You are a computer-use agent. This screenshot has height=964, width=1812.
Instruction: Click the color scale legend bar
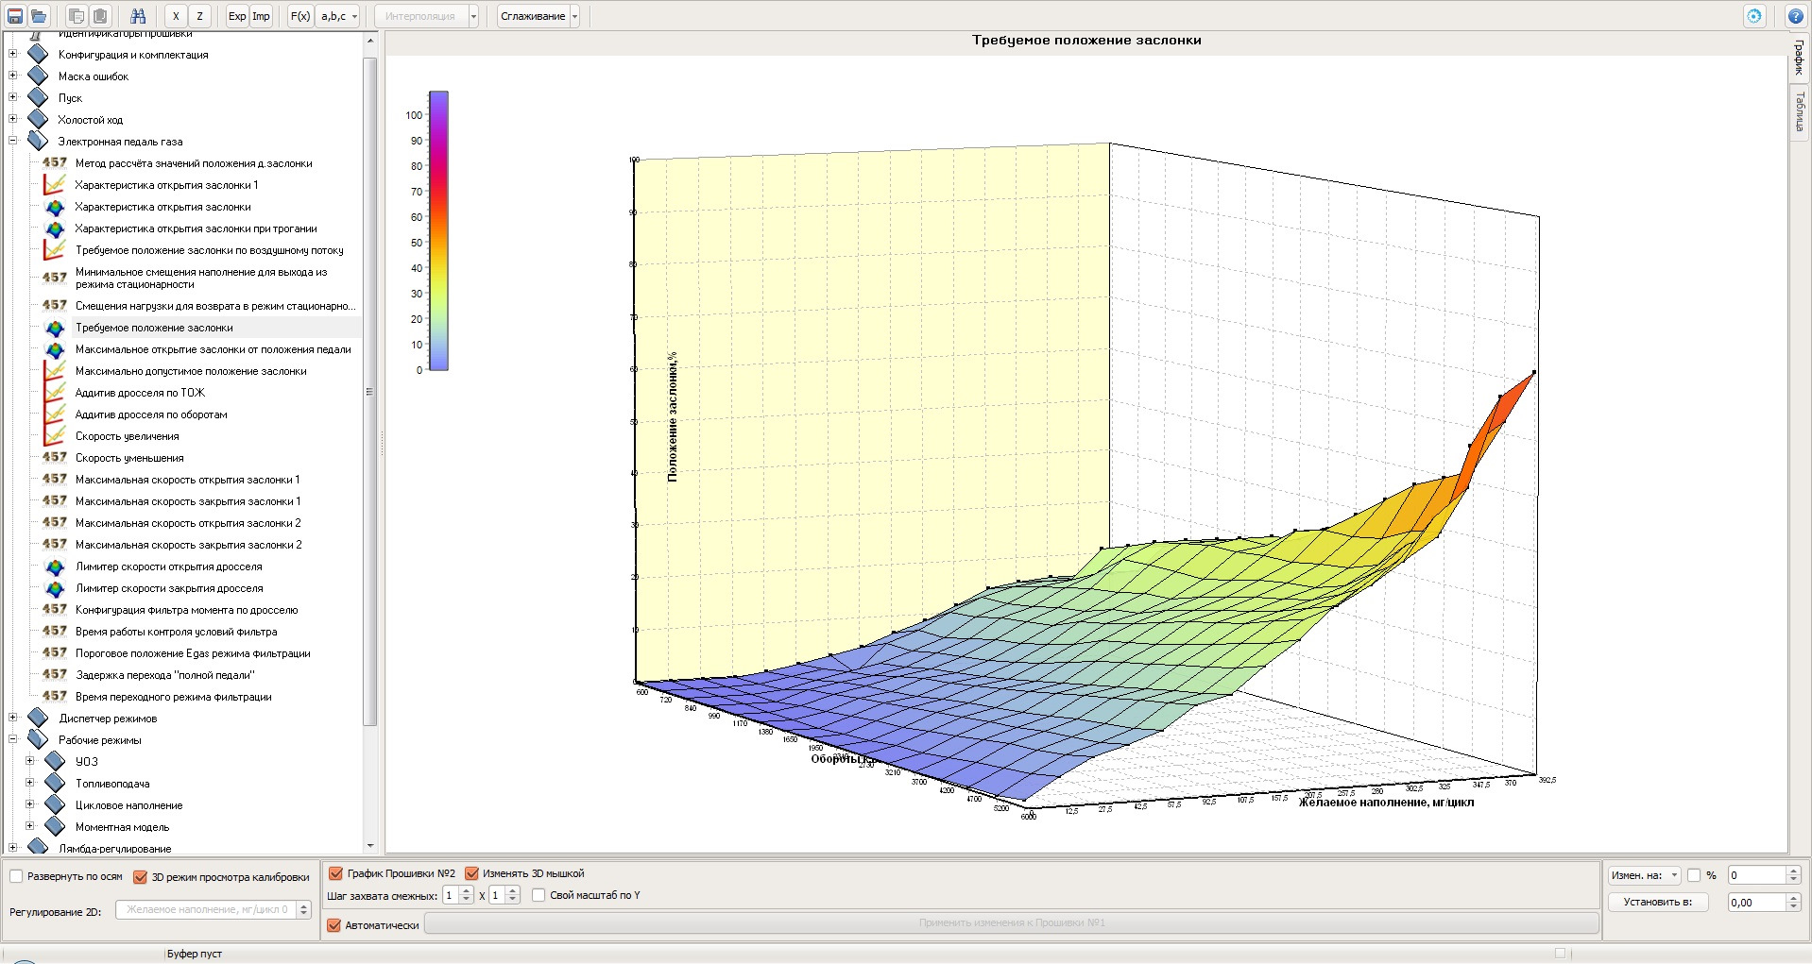pos(438,230)
